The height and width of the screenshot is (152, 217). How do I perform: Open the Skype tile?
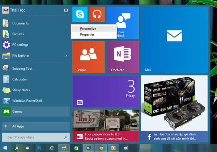(x=80, y=14)
